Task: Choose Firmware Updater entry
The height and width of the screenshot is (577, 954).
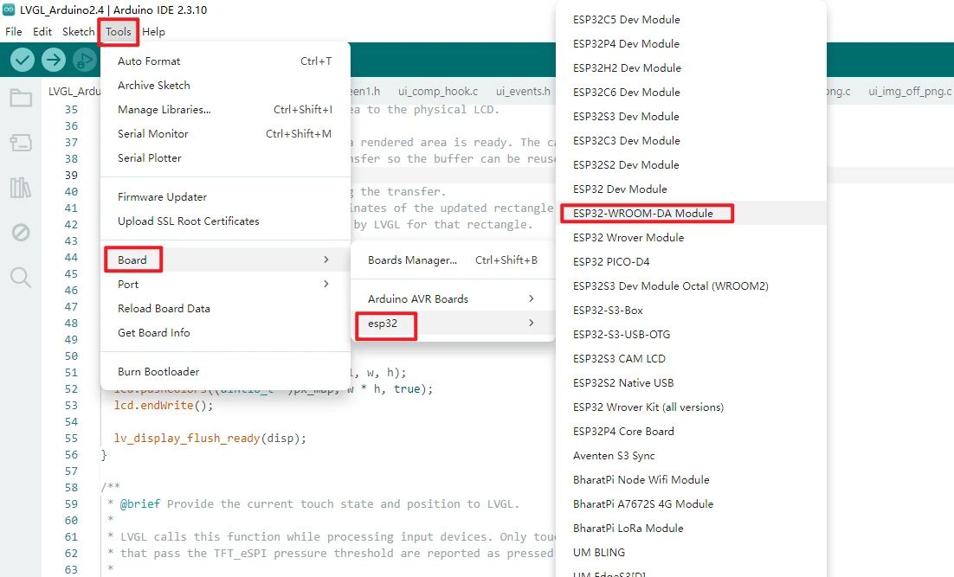Action: coord(225,197)
